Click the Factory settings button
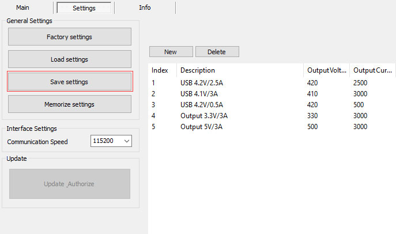The image size is (396, 234). click(69, 37)
